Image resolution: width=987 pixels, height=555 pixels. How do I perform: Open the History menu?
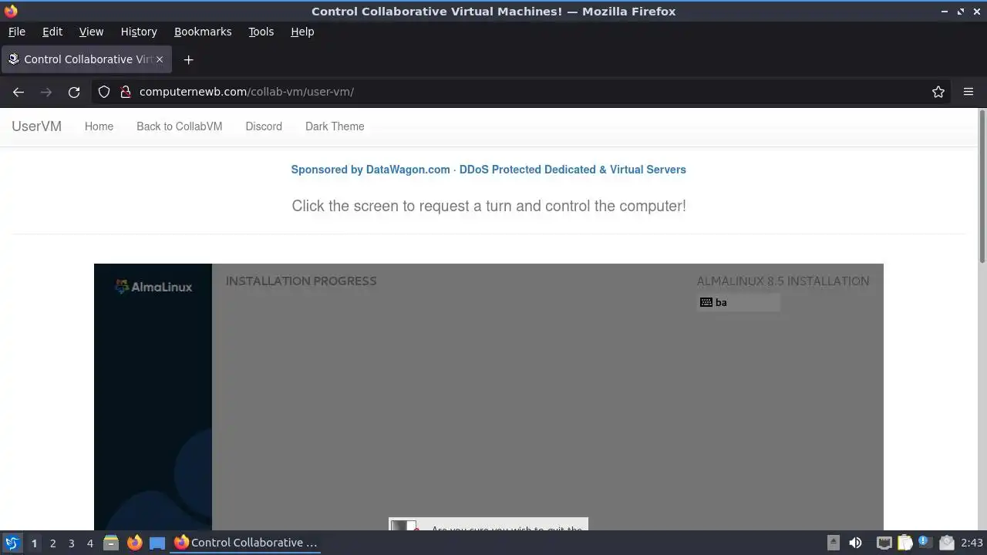click(x=139, y=32)
